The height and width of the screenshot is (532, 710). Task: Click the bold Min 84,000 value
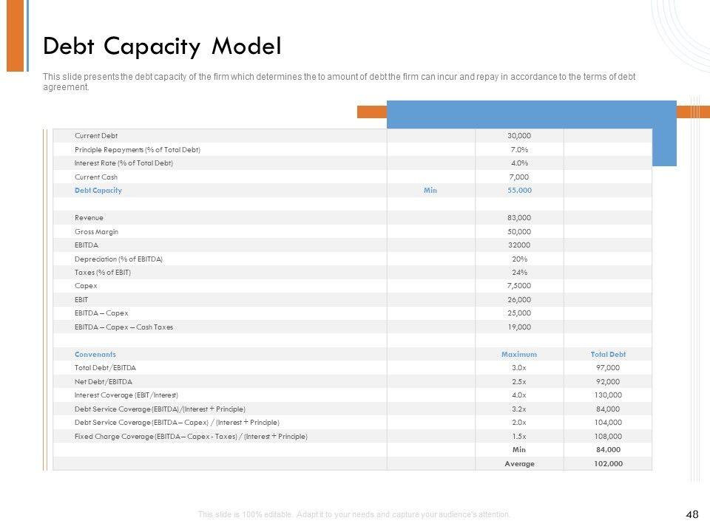608,450
